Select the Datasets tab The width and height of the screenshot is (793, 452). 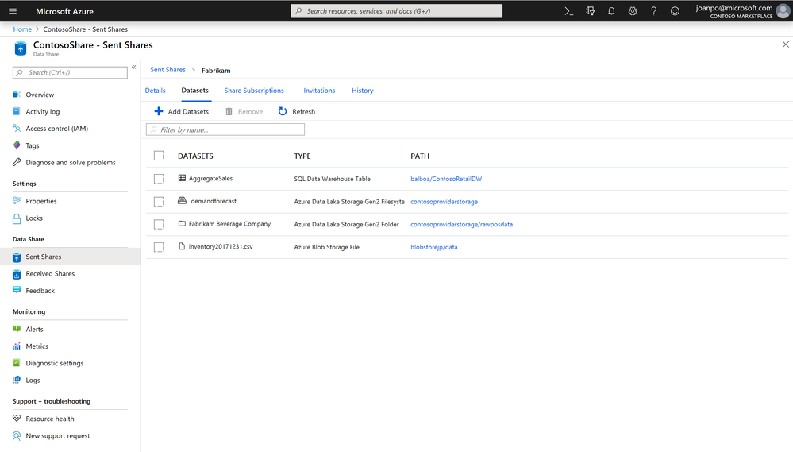[x=194, y=91]
